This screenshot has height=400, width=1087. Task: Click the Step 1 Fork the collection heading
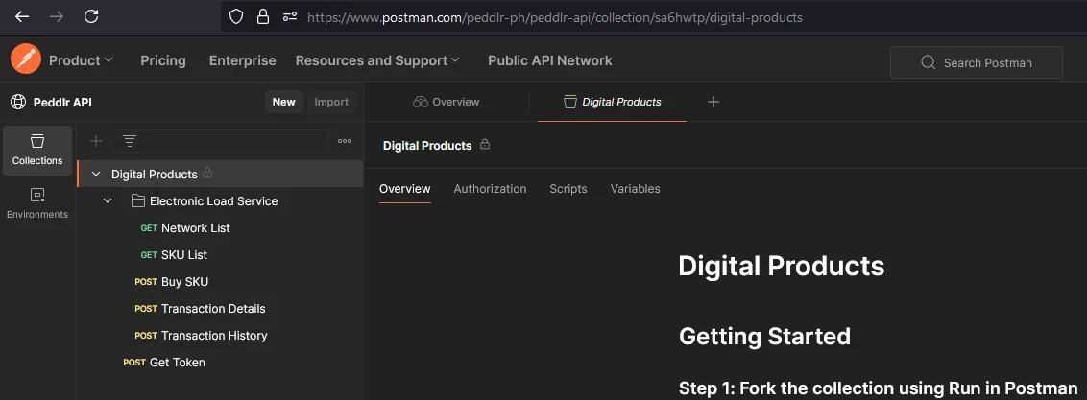pyautogui.click(x=879, y=388)
